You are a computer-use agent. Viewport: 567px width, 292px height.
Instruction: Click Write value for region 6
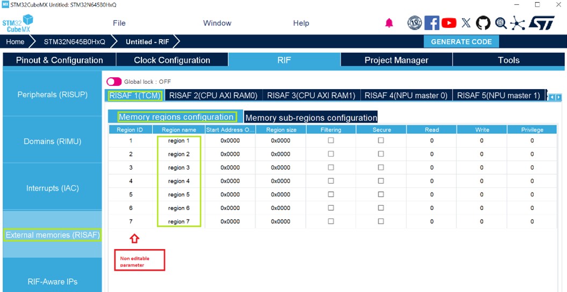tap(482, 208)
